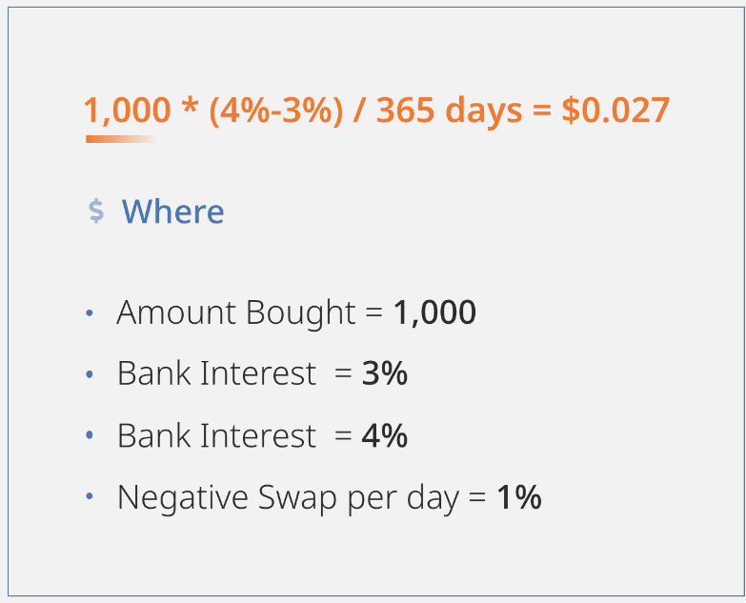This screenshot has height=603, width=746.
Task: Click the orange gradient underline bar
Action: point(121,139)
